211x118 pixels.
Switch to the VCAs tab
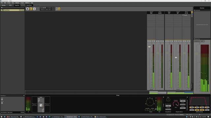[x=10, y=5]
